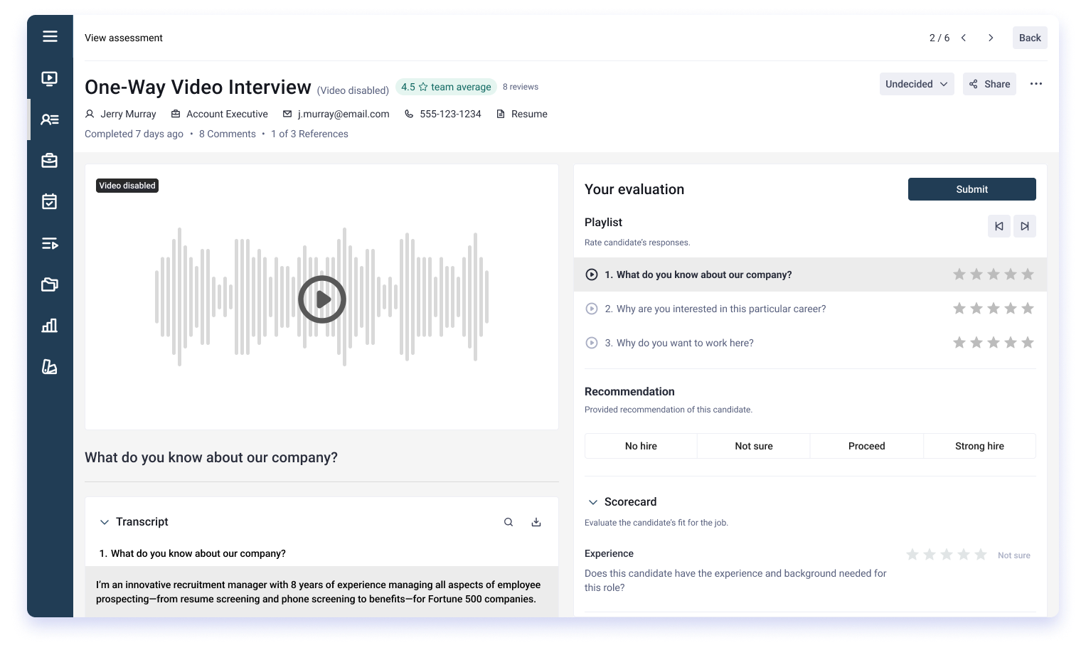The width and height of the screenshot is (1086, 650).
Task: Select Strong hire recommendation
Action: (x=980, y=446)
